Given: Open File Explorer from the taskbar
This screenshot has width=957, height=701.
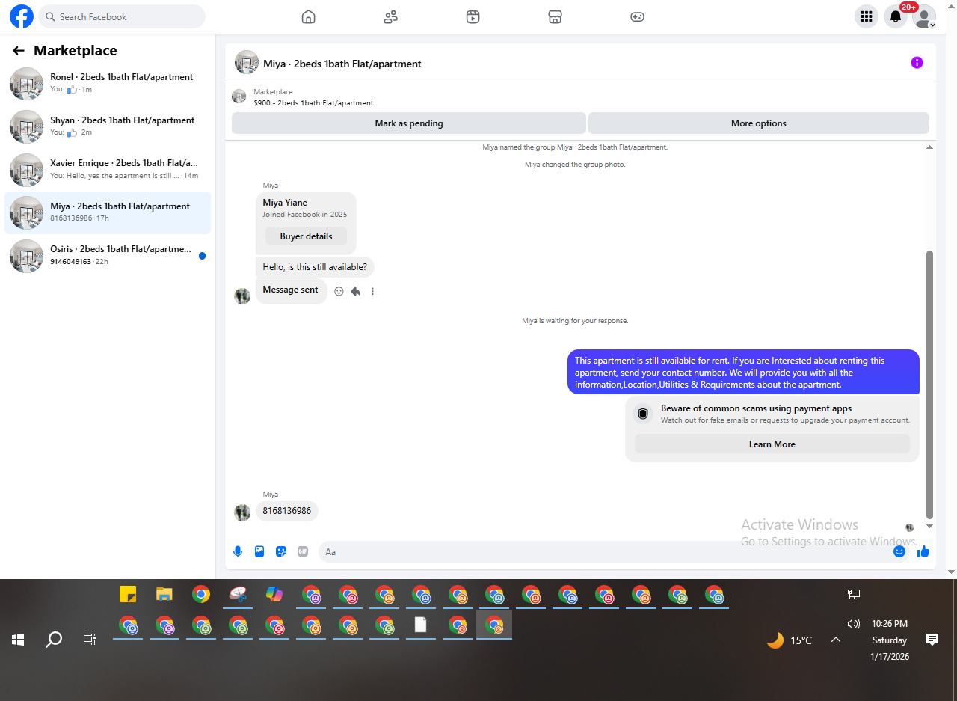Looking at the screenshot, I should pyautogui.click(x=164, y=595).
